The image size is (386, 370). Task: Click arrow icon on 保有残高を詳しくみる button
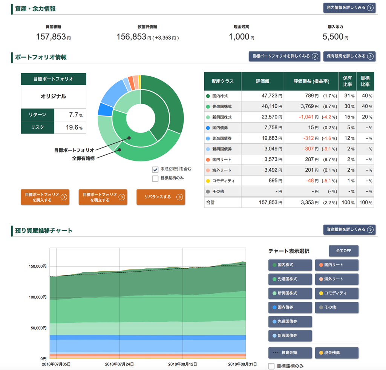click(x=370, y=57)
